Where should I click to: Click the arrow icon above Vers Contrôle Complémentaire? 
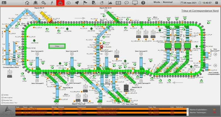pos(215,66)
